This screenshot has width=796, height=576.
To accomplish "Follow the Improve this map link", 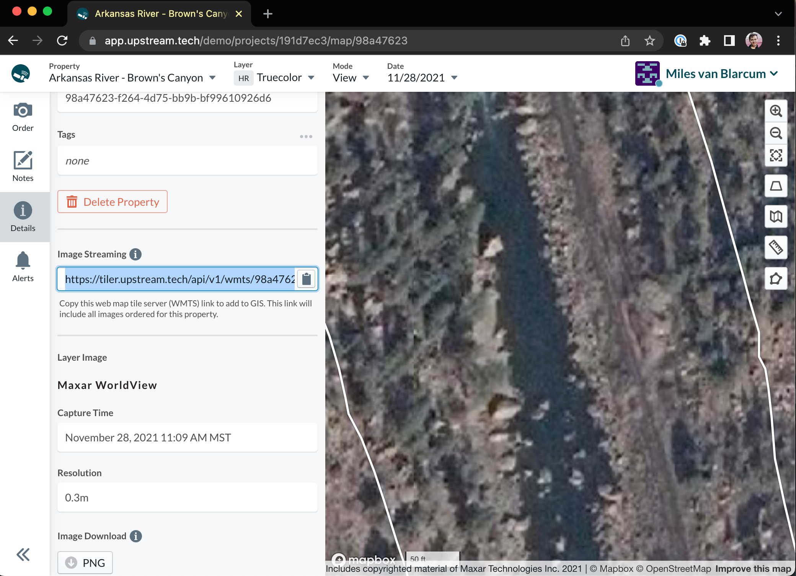I will pos(753,569).
